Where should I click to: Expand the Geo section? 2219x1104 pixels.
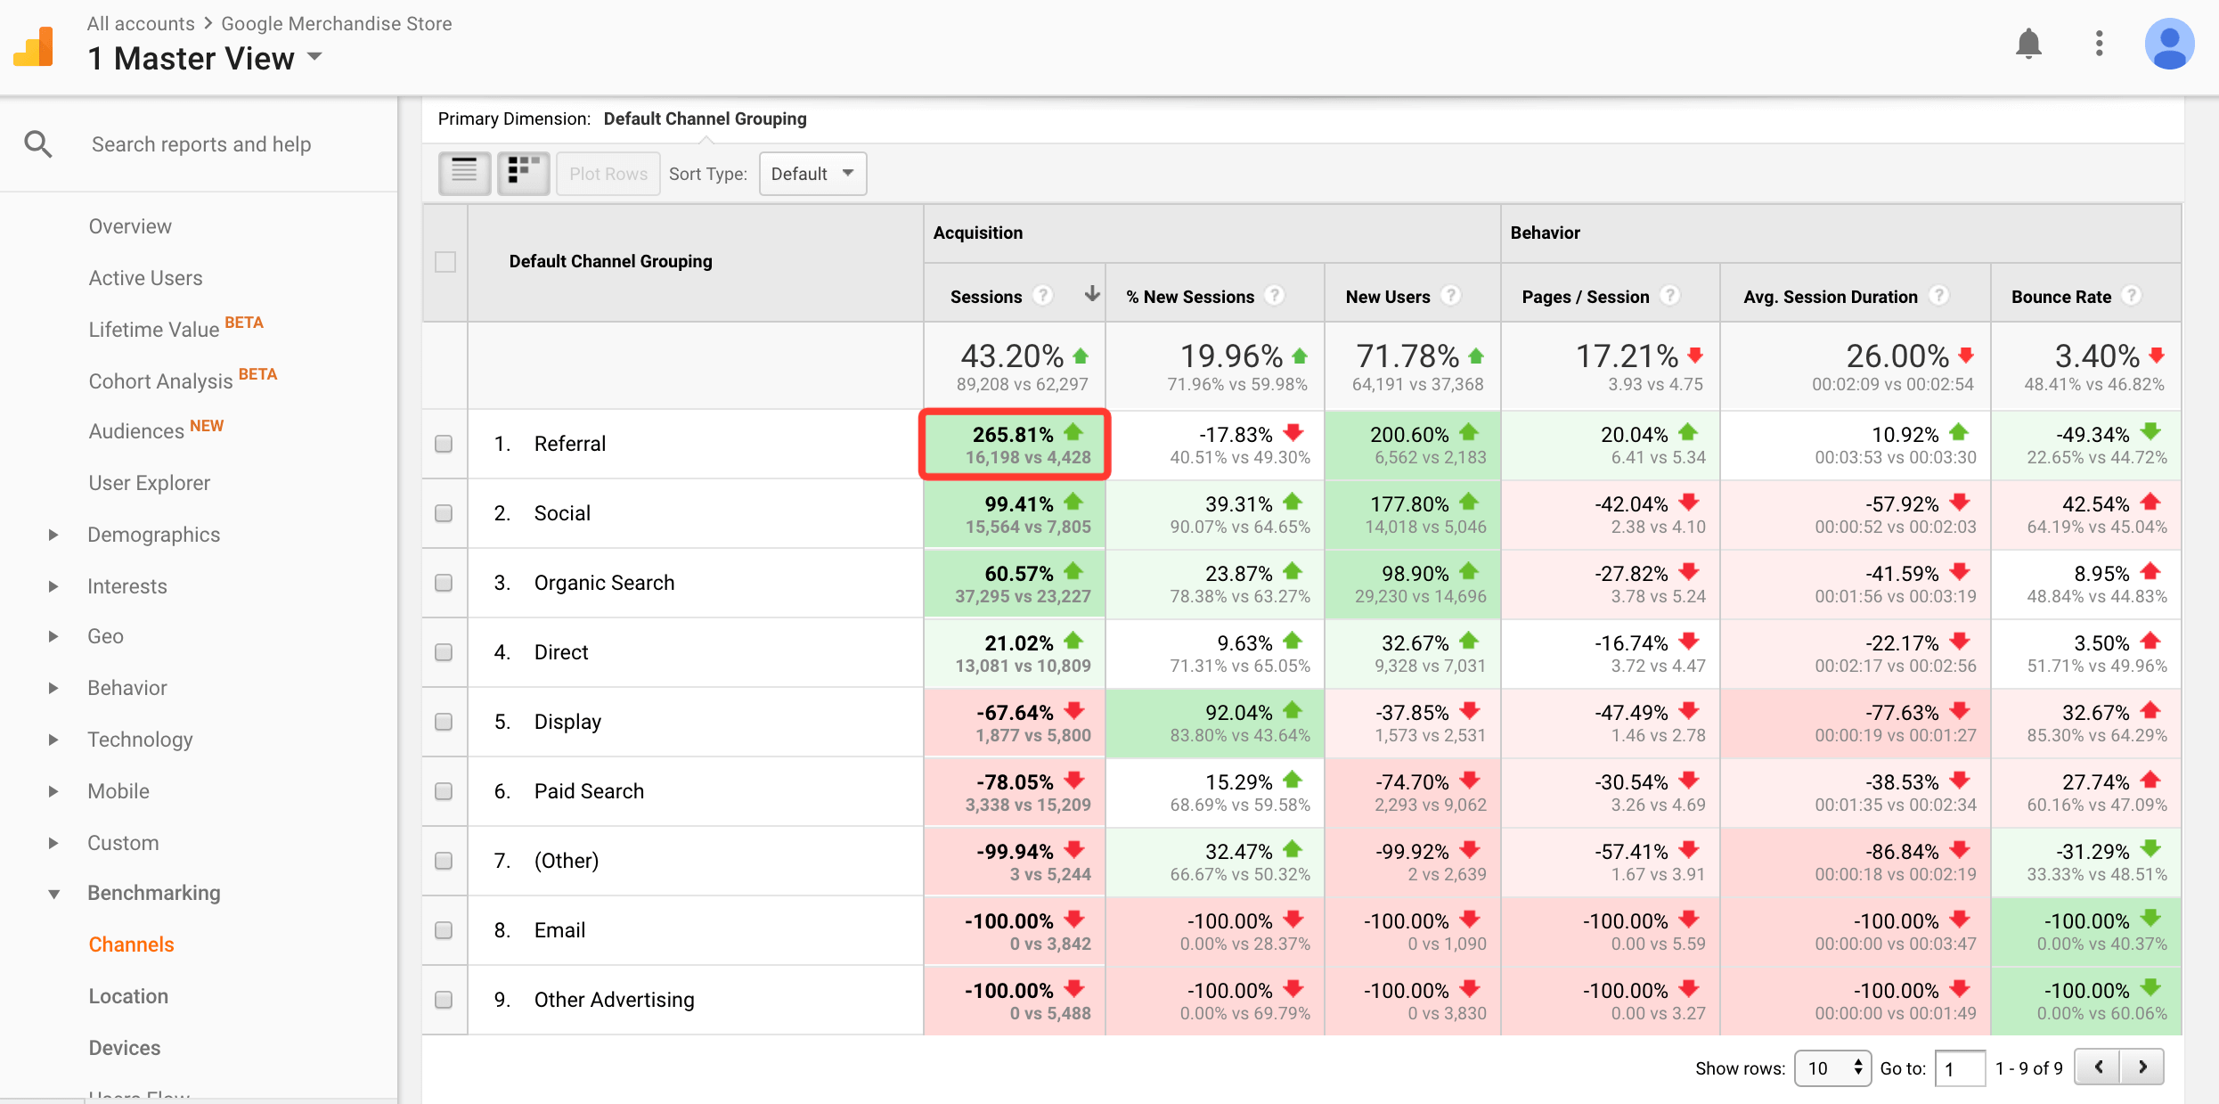[53, 636]
